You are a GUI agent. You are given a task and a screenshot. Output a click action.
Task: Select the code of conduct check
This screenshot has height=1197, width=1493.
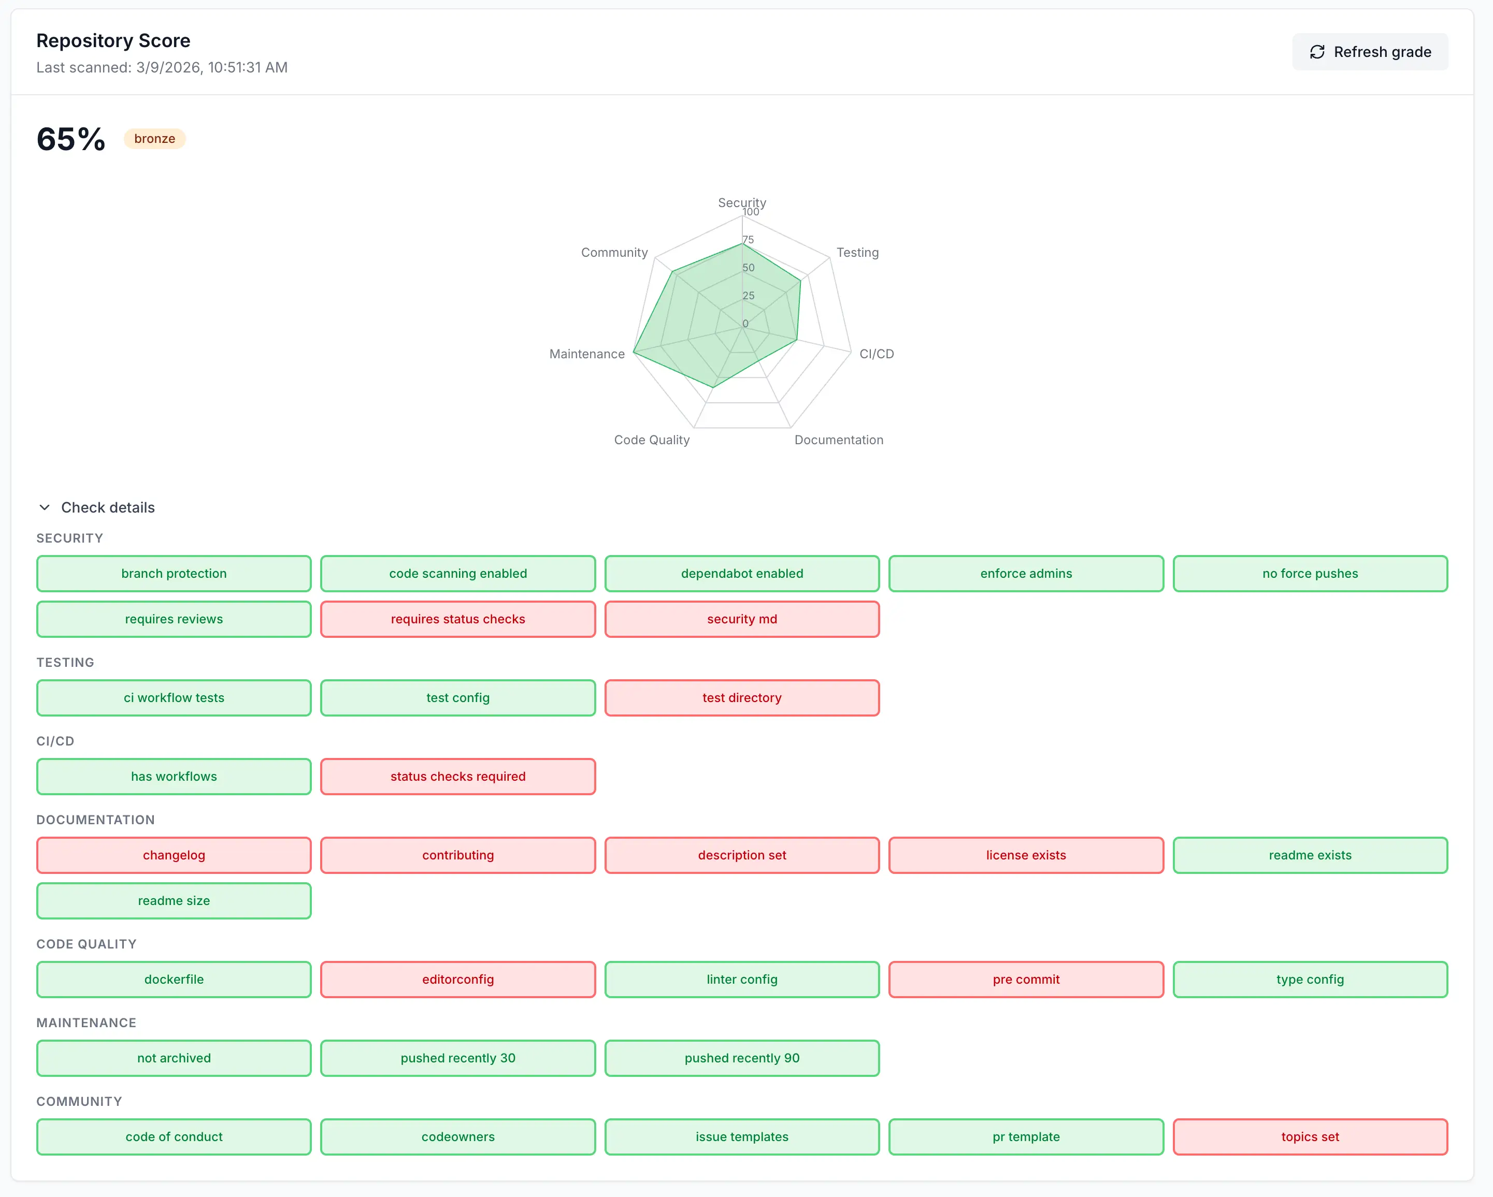pyautogui.click(x=174, y=1137)
